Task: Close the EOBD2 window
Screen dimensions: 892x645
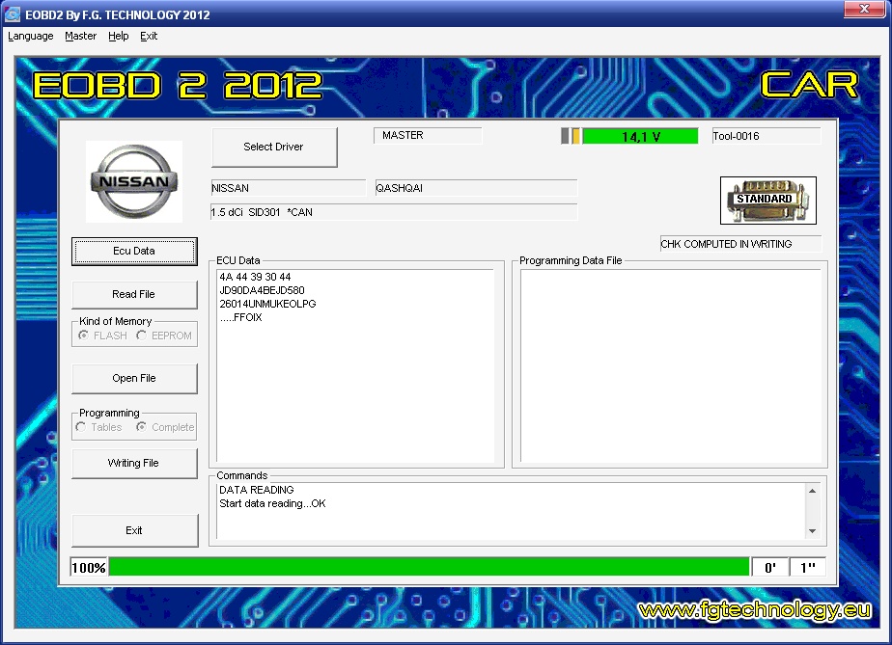Action: [x=864, y=9]
